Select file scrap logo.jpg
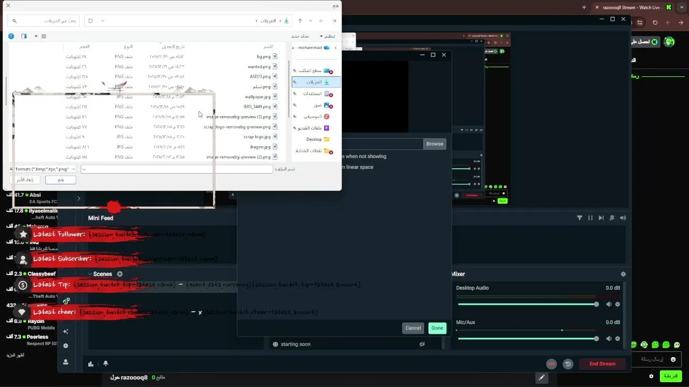Image resolution: width=689 pixels, height=387 pixels. click(261, 137)
